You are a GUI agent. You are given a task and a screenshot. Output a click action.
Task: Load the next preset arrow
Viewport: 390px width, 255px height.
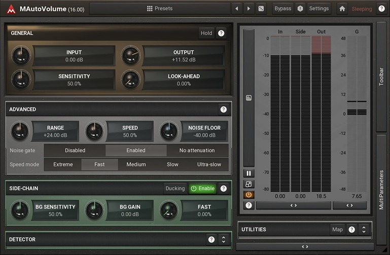(x=249, y=9)
